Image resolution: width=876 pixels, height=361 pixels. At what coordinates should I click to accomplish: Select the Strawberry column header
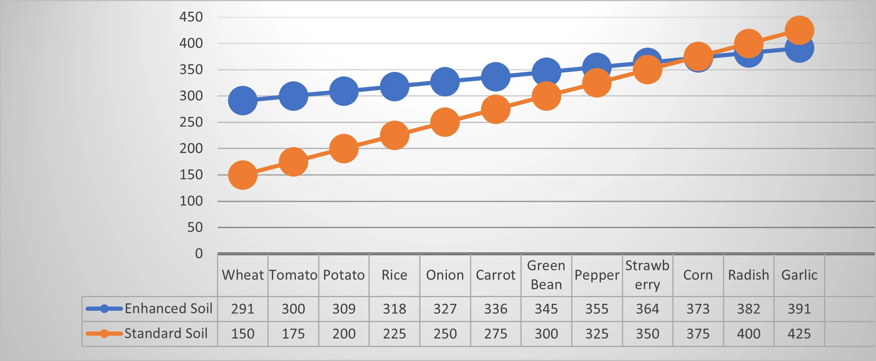[x=647, y=275]
